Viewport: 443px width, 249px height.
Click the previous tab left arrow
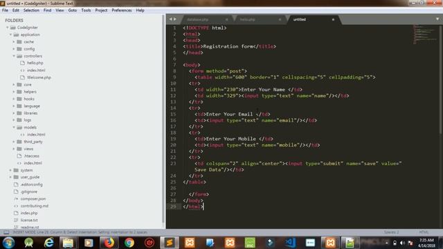pos(170,19)
